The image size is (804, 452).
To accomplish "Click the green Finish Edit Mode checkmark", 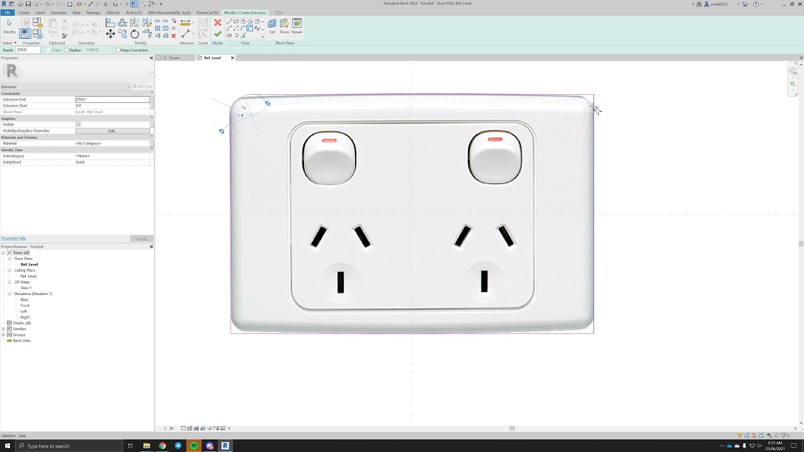I will click(217, 34).
